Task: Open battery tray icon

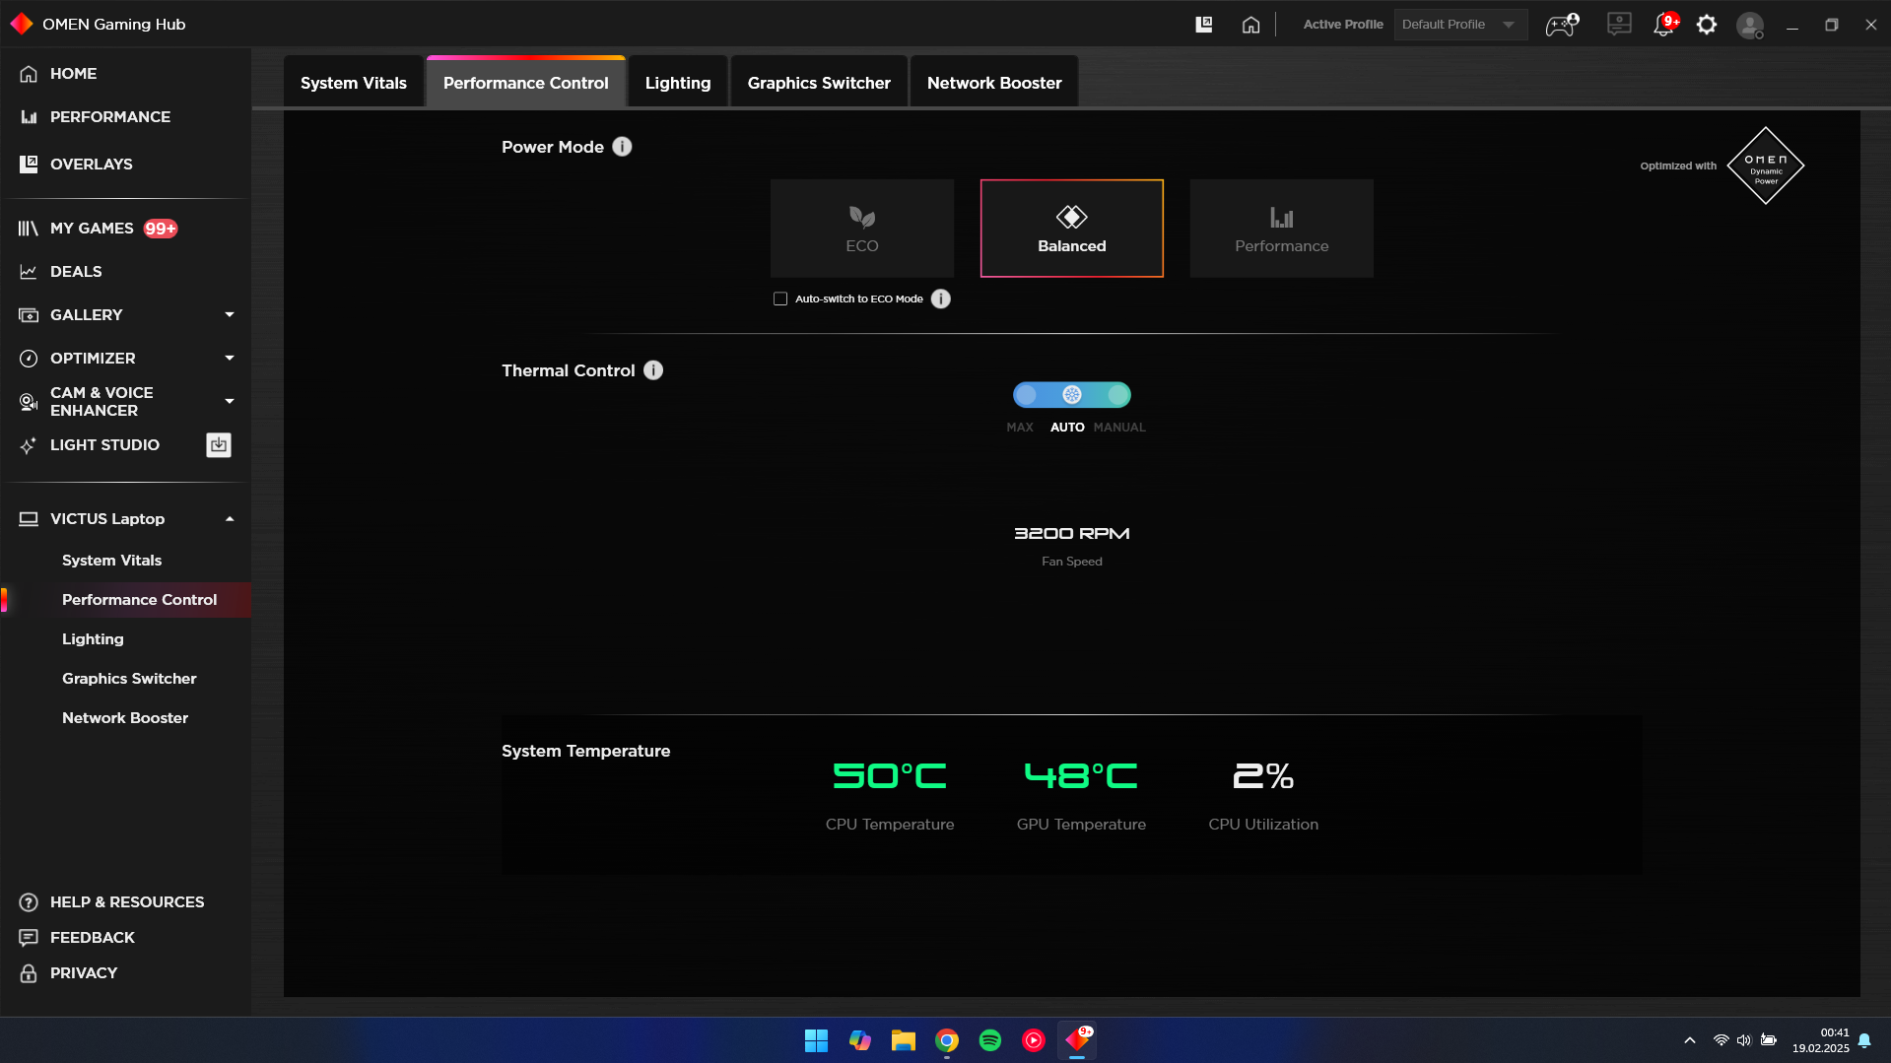Action: pyautogui.click(x=1769, y=1040)
